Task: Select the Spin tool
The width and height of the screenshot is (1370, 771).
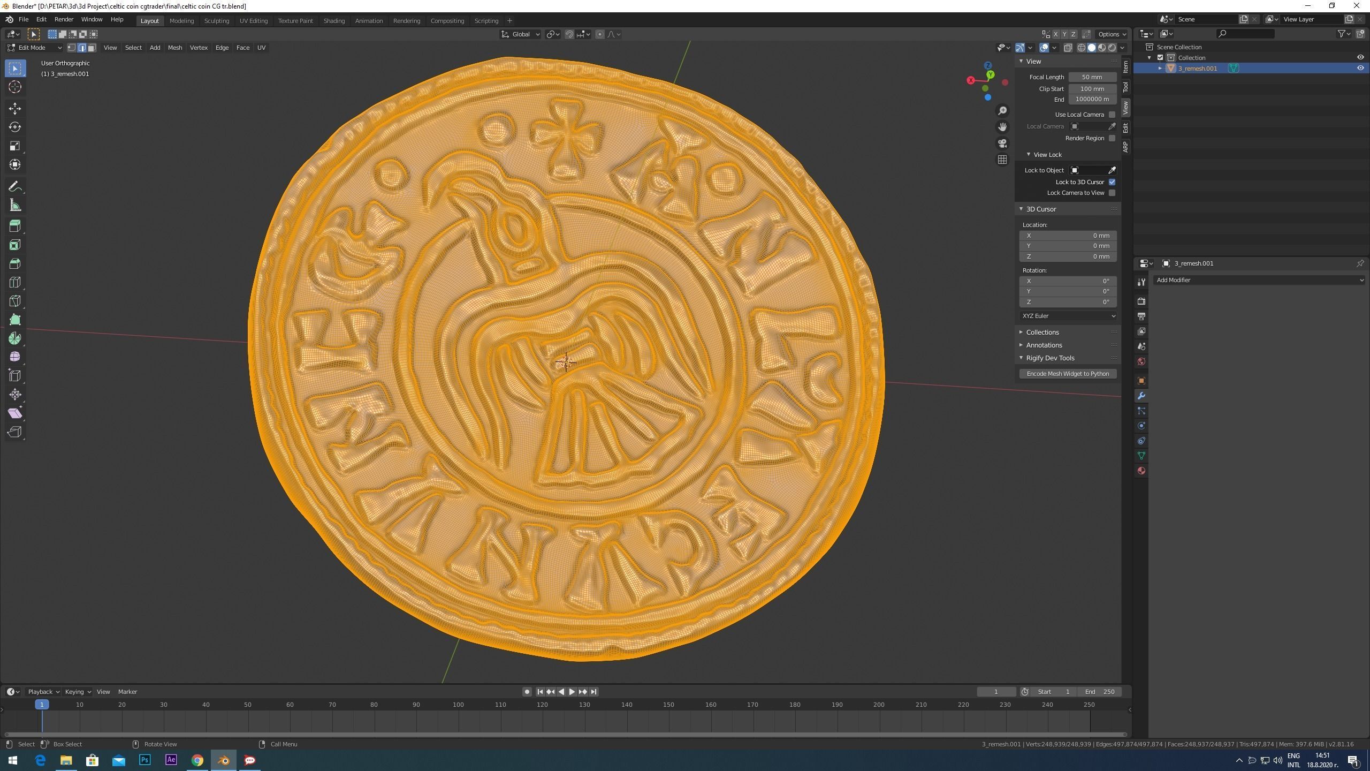Action: [x=15, y=338]
